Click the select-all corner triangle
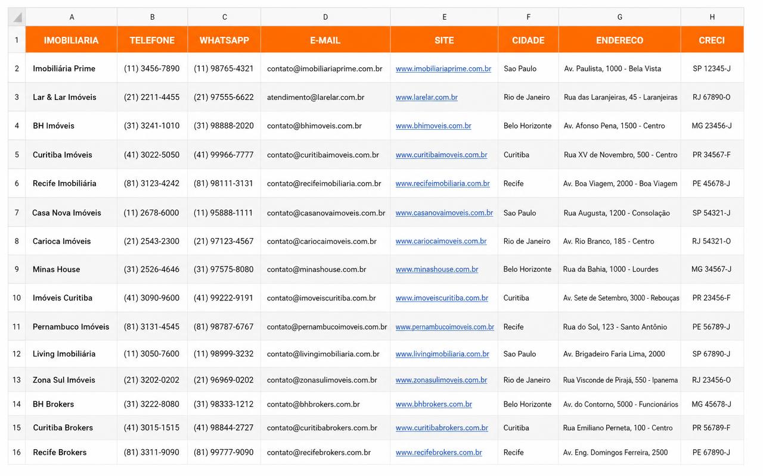 17,17
